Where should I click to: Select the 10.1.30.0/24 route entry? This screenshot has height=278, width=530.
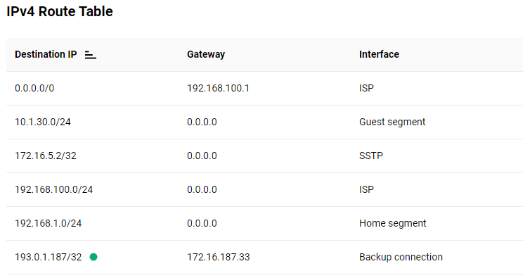[264, 122]
